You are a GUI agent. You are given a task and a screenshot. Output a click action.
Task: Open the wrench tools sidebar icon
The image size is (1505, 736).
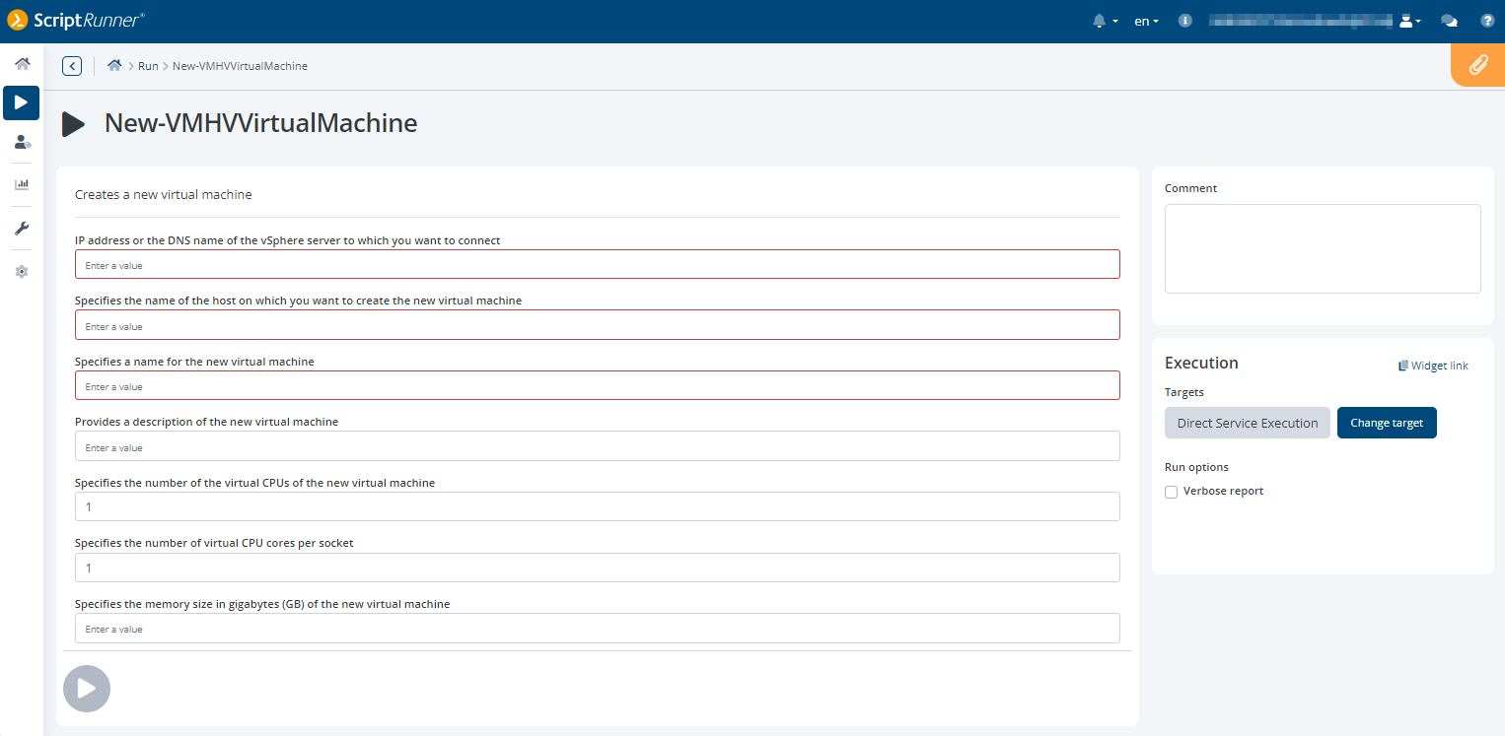tap(22, 229)
